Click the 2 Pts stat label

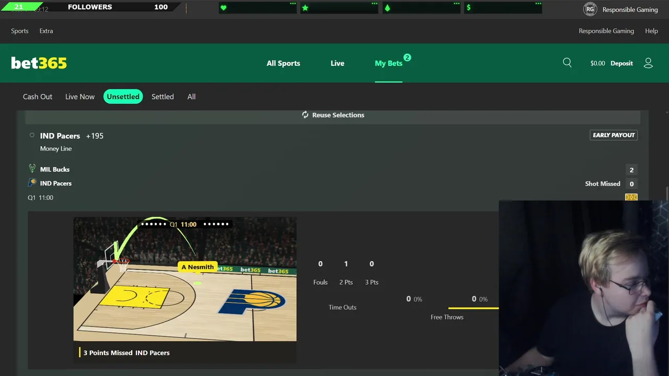click(346, 282)
